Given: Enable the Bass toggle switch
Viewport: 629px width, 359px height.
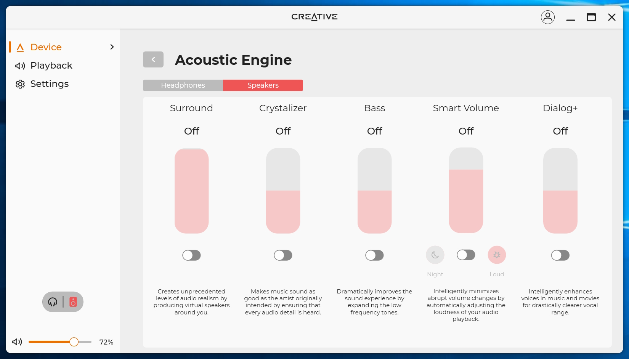Looking at the screenshot, I should (x=374, y=255).
